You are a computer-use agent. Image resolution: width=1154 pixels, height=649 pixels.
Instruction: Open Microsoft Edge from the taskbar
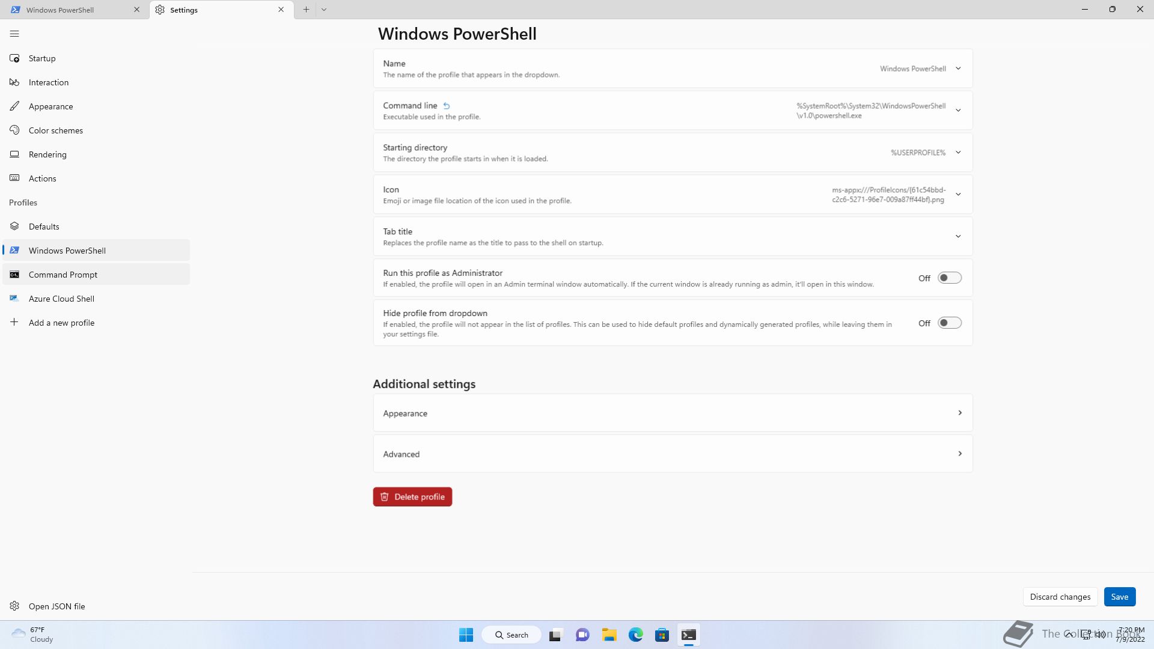(636, 635)
